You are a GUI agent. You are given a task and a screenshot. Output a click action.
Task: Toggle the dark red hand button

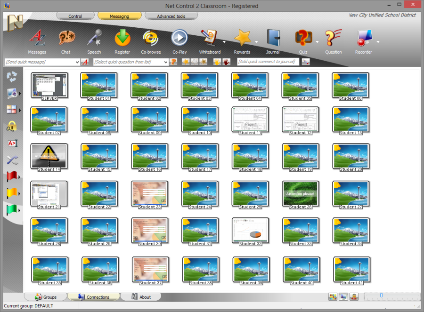[x=226, y=62]
